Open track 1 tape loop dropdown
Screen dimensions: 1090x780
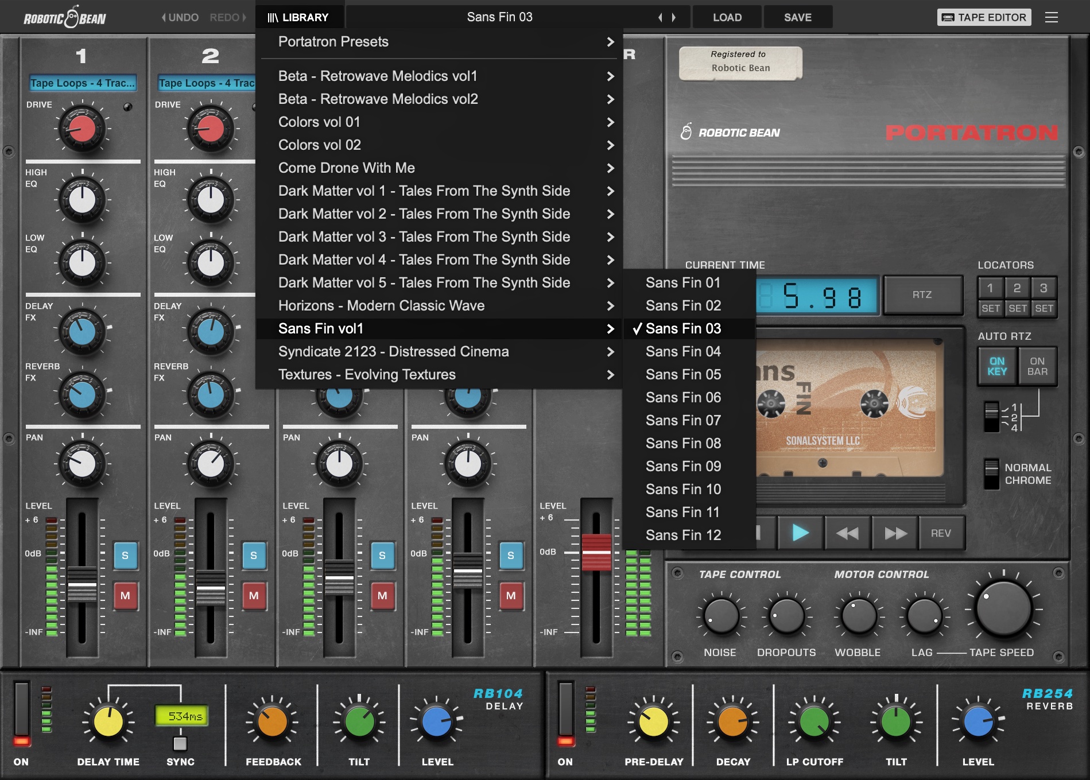(83, 83)
